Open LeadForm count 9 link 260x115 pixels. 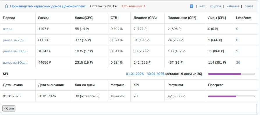[x=237, y=51]
